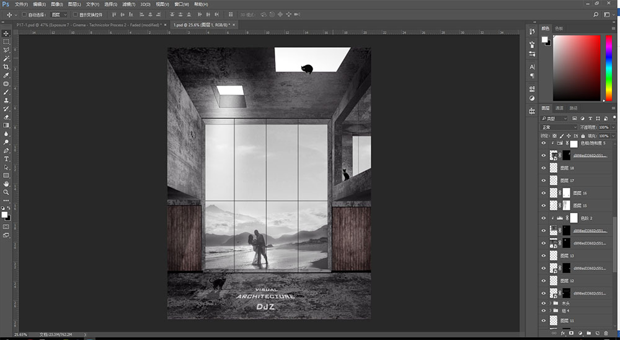Lock transparent pixels button

(554, 136)
